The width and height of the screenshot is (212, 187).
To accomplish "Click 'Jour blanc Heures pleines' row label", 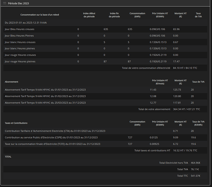I will [x=20, y=48].
